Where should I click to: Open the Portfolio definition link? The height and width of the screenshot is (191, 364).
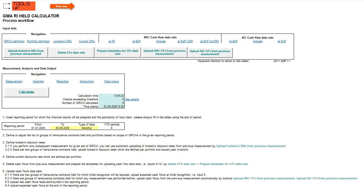coord(38,41)
